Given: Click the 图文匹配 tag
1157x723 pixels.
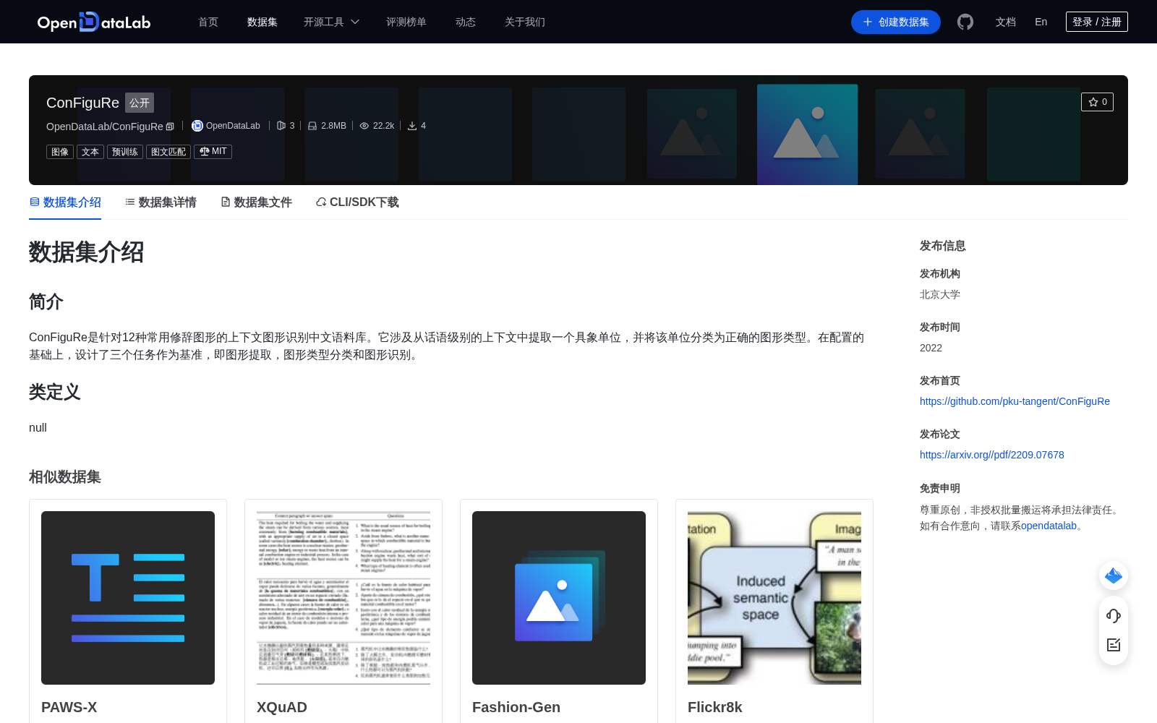Looking at the screenshot, I should (x=168, y=152).
